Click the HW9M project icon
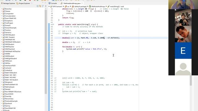The width and height of the screenshot is (198, 111). (x=4, y=54)
